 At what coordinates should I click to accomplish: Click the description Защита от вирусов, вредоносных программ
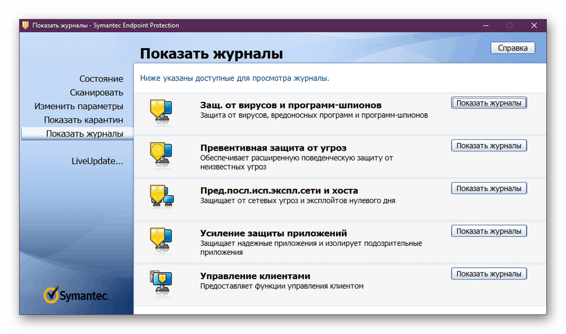pos(314,115)
